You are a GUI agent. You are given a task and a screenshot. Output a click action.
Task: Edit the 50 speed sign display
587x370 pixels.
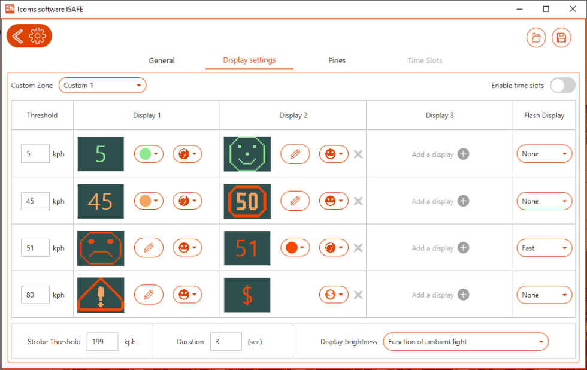tap(295, 201)
